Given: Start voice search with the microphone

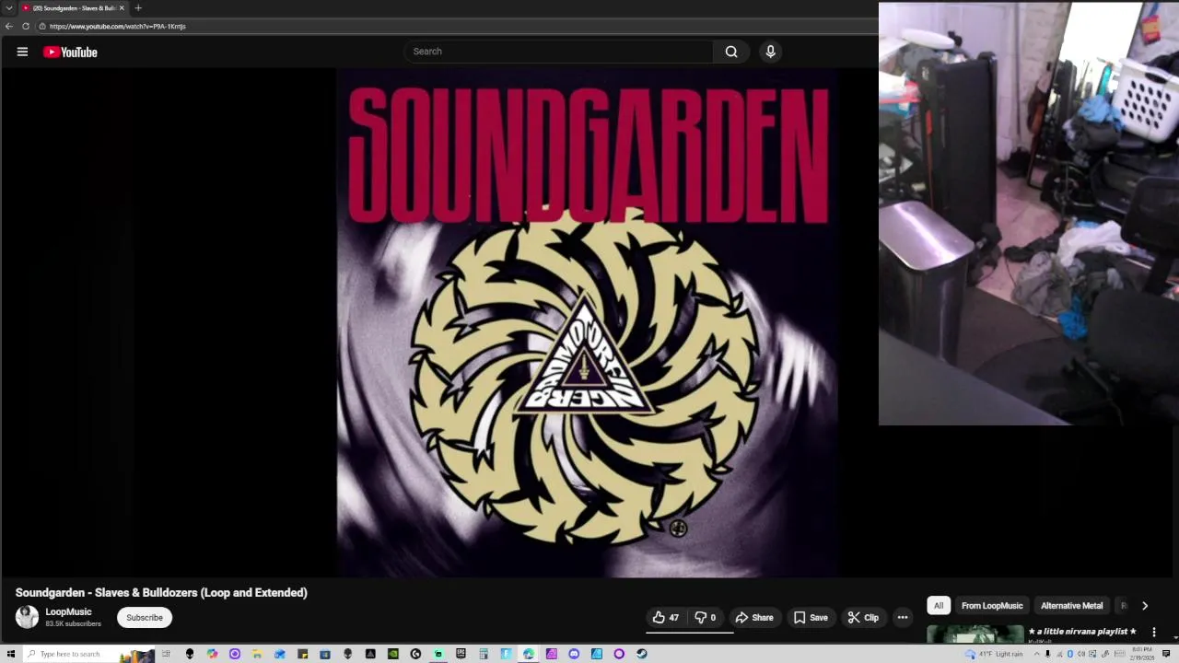Looking at the screenshot, I should [x=771, y=52].
